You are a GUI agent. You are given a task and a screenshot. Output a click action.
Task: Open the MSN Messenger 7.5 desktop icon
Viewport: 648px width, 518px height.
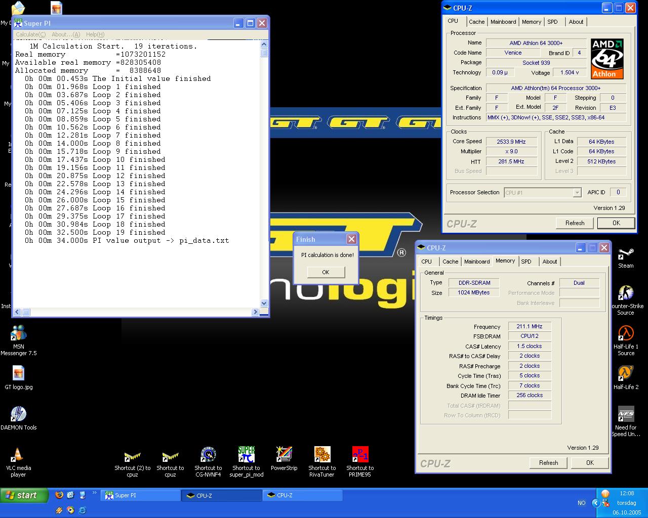click(18, 340)
